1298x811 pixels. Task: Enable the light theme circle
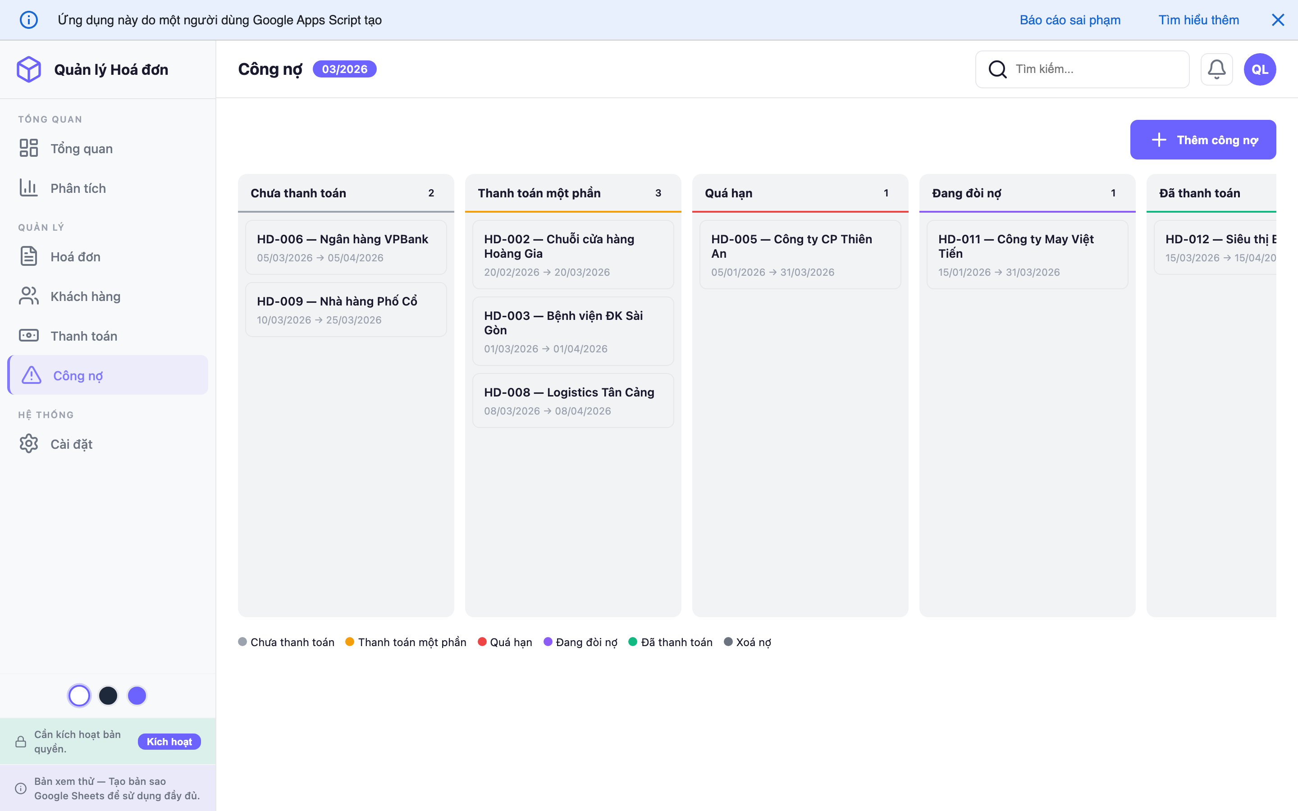(x=79, y=695)
